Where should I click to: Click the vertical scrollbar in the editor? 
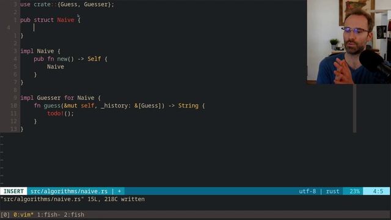pyautogui.click(x=354, y=108)
